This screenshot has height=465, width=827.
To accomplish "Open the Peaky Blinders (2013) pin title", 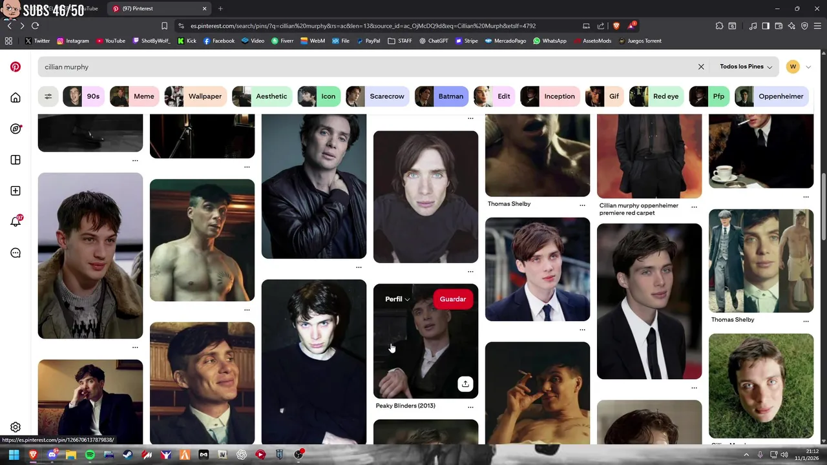I will (406, 406).
